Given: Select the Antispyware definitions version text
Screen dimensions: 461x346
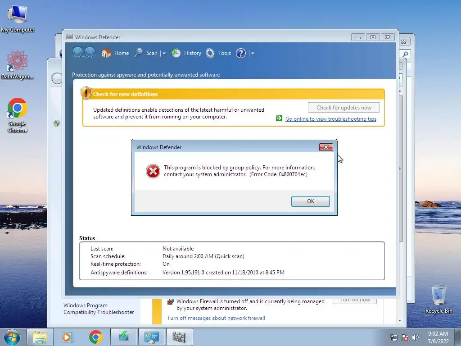Looking at the screenshot, I should (223, 273).
